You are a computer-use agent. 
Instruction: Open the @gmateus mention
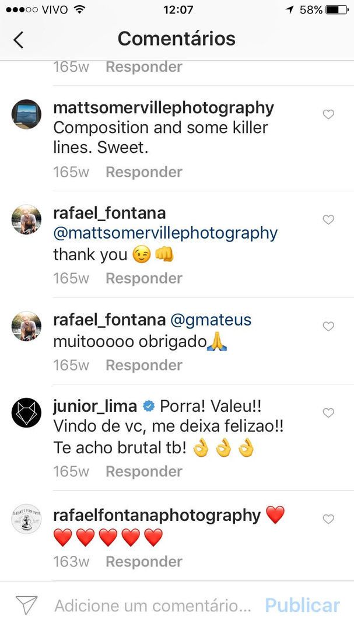point(211,320)
